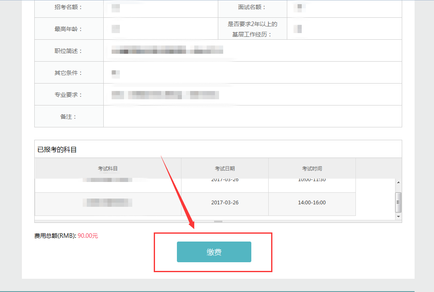
Task: Click the 已报考的科目 section heading
Action: tap(57, 150)
